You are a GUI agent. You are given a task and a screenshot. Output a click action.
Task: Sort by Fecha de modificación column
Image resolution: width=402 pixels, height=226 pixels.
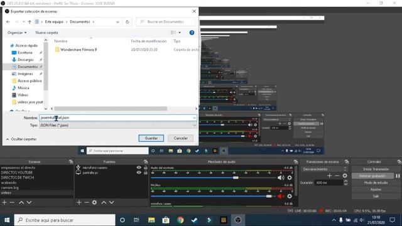(149, 41)
